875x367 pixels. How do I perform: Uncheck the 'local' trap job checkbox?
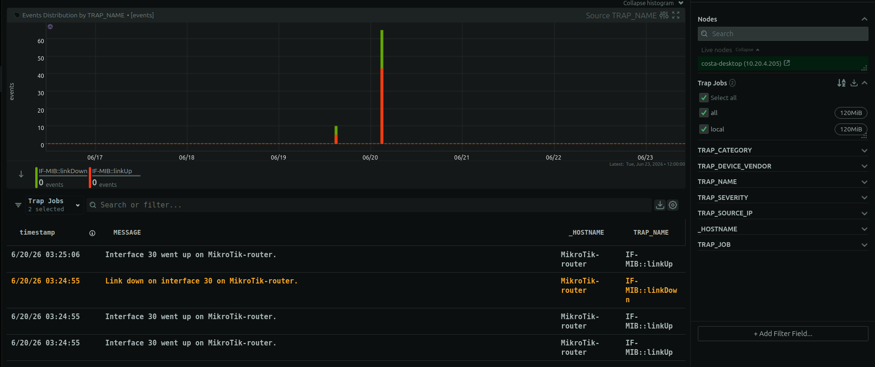704,129
